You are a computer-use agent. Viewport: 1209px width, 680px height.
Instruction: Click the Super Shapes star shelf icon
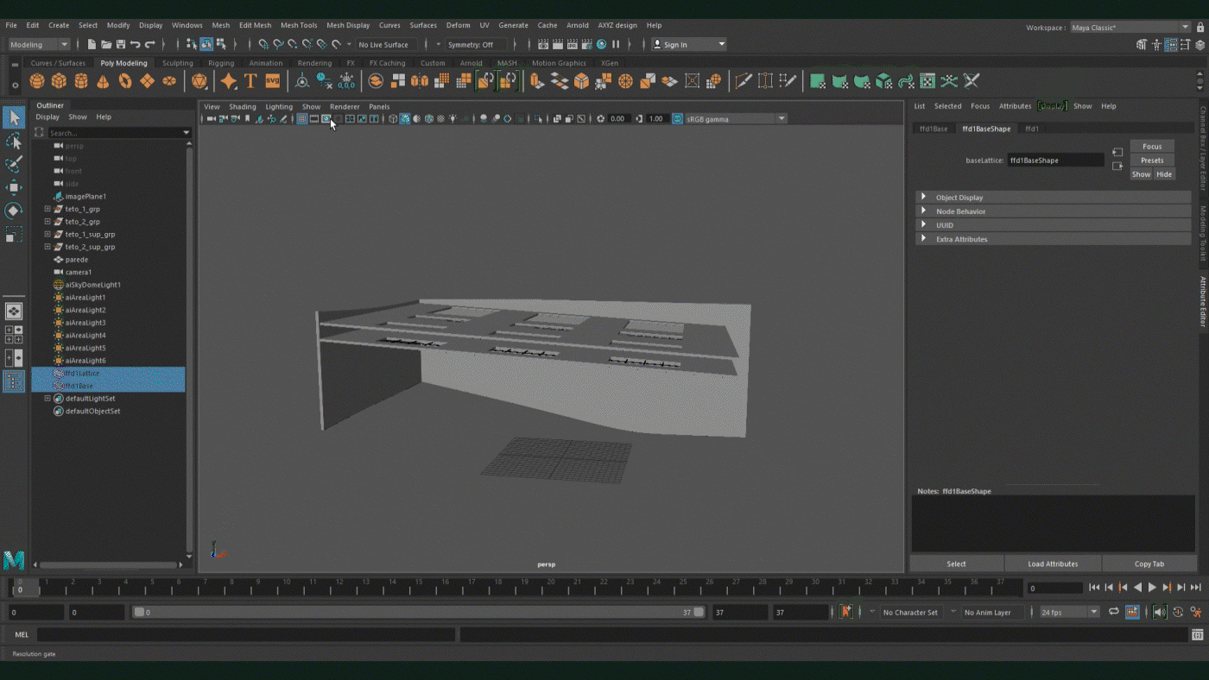point(228,81)
